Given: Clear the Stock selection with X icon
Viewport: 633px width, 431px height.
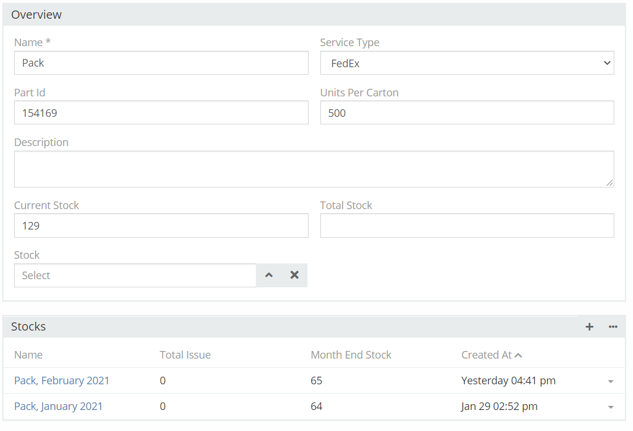Looking at the screenshot, I should coord(295,275).
